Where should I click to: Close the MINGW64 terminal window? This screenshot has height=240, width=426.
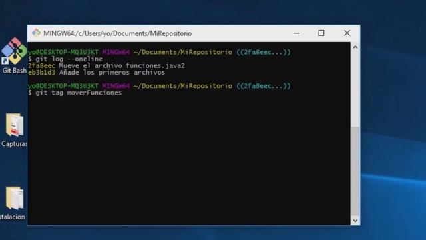[347, 33]
